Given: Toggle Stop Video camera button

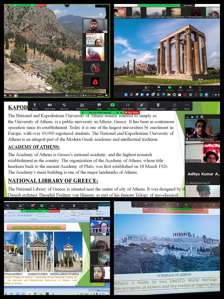Looking at the screenshot, I should tap(50, 106).
